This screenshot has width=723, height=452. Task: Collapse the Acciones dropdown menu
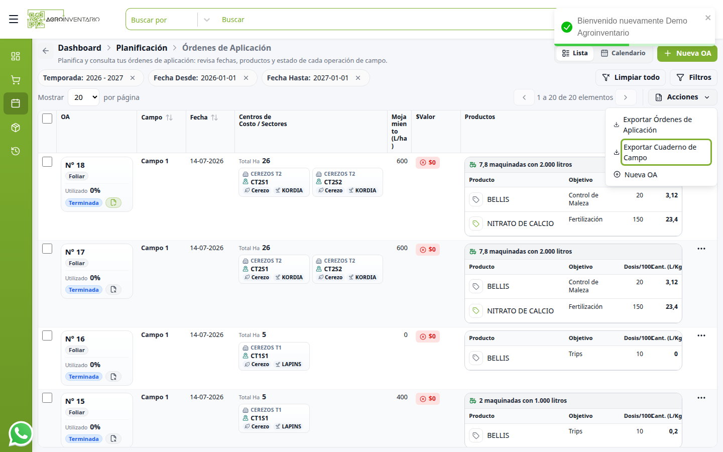point(682,97)
